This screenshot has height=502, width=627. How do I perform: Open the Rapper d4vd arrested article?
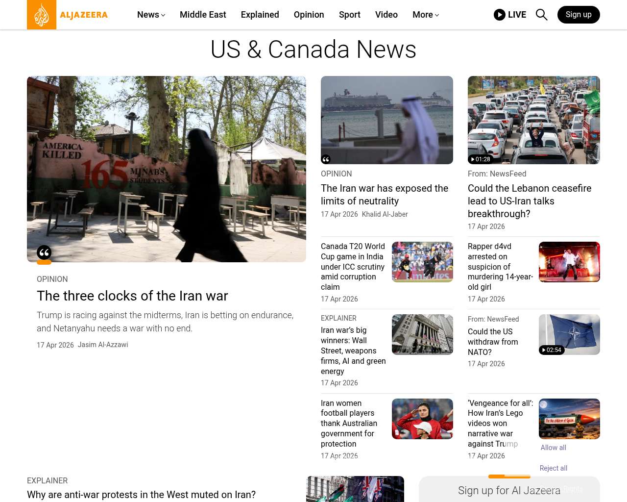500,267
